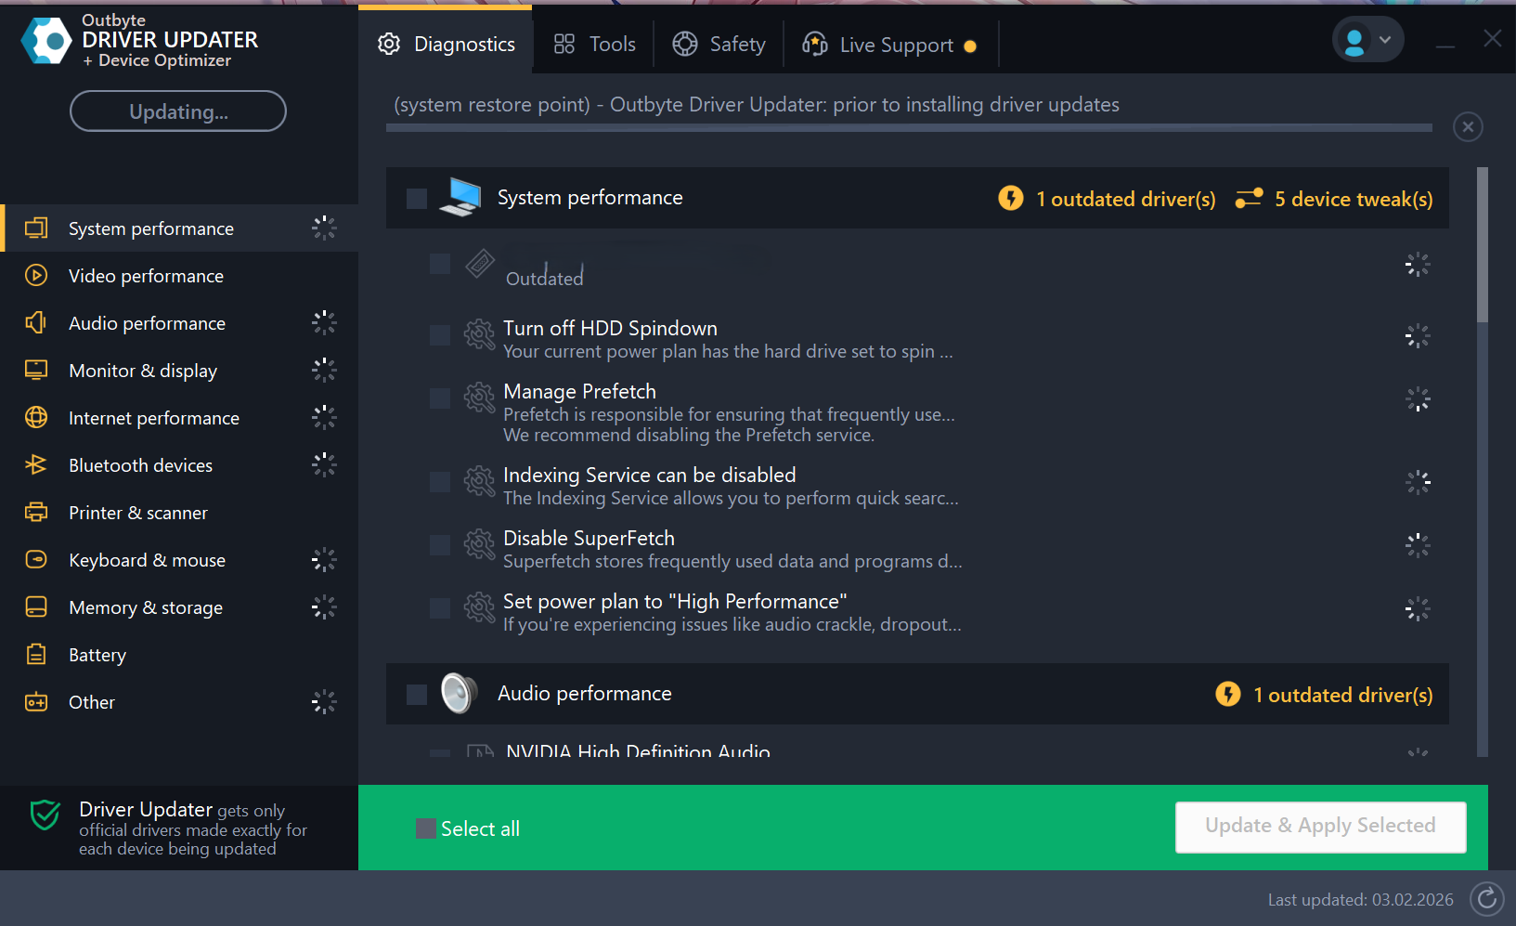Check the Select all checkbox

click(426, 828)
